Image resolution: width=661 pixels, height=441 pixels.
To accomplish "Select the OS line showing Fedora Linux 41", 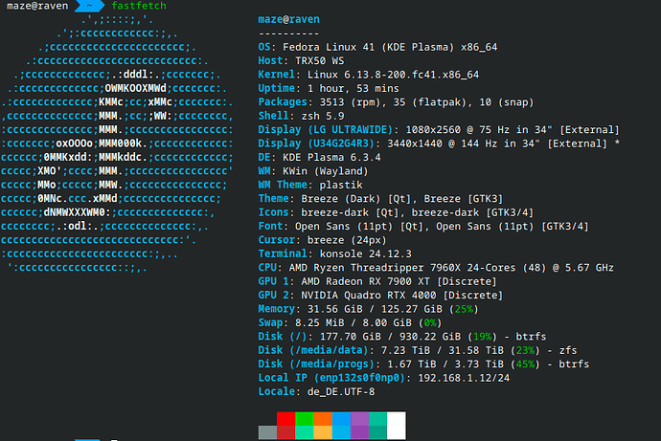I will click(x=377, y=47).
